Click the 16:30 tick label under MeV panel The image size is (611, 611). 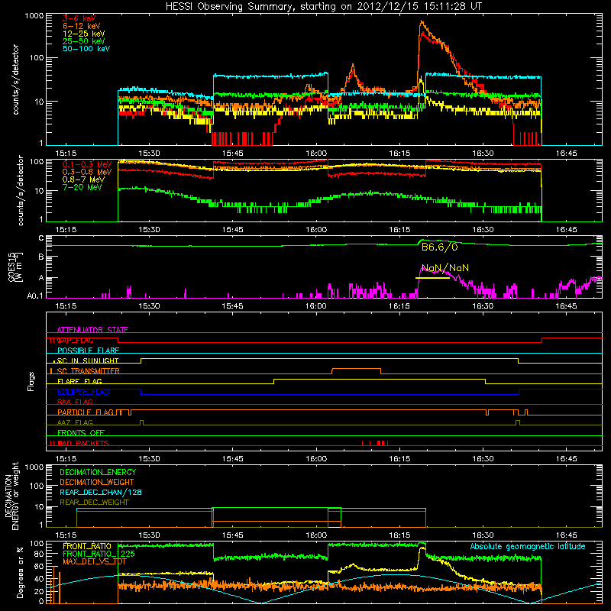coord(483,230)
